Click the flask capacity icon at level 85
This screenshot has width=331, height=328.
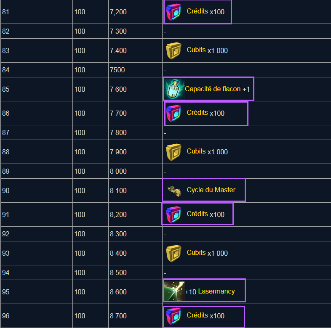[x=173, y=89]
